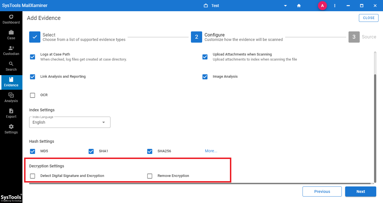Viewport: 383px width, 203px height.
Task: Uncheck Upload Attachments when Scanning
Action: pyautogui.click(x=205, y=57)
